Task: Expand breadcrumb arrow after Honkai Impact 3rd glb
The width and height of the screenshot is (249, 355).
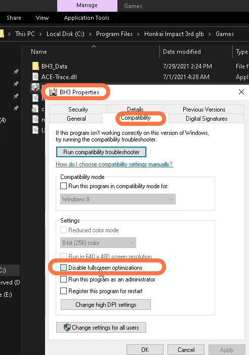Action: 210,34
